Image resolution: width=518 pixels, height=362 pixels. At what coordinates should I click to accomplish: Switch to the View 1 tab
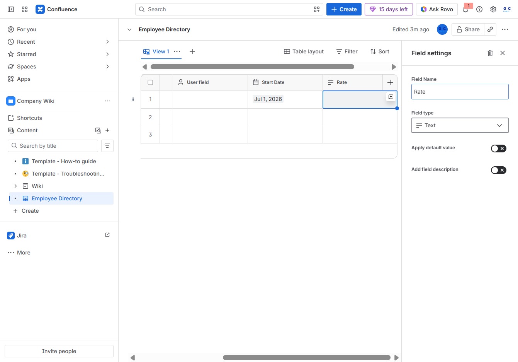pos(156,51)
